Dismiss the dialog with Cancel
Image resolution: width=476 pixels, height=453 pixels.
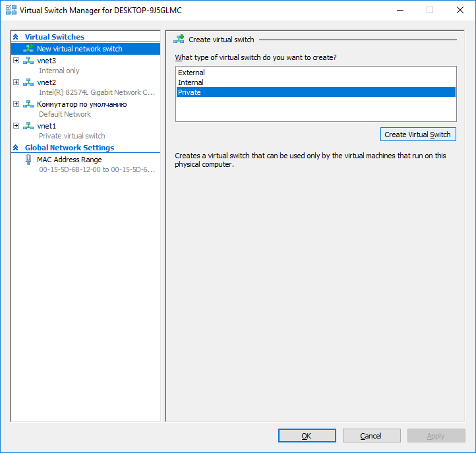coord(372,436)
